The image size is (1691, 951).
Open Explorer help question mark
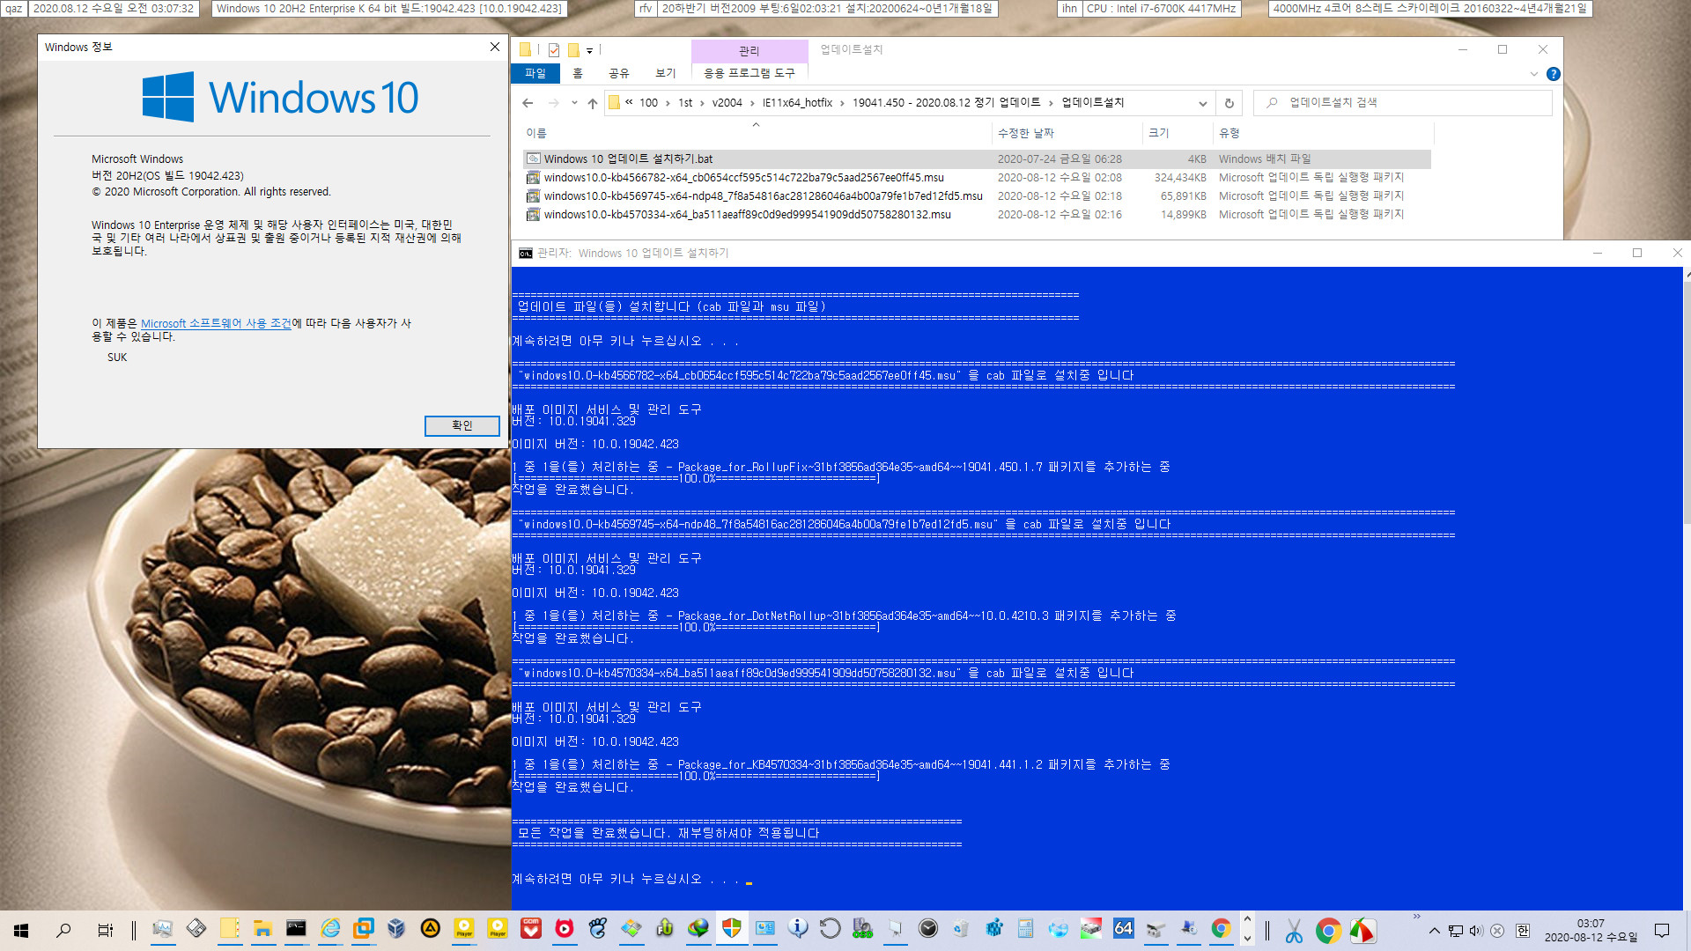(x=1554, y=74)
